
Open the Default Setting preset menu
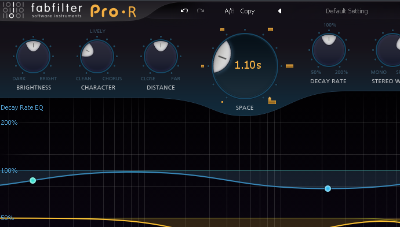pos(347,11)
